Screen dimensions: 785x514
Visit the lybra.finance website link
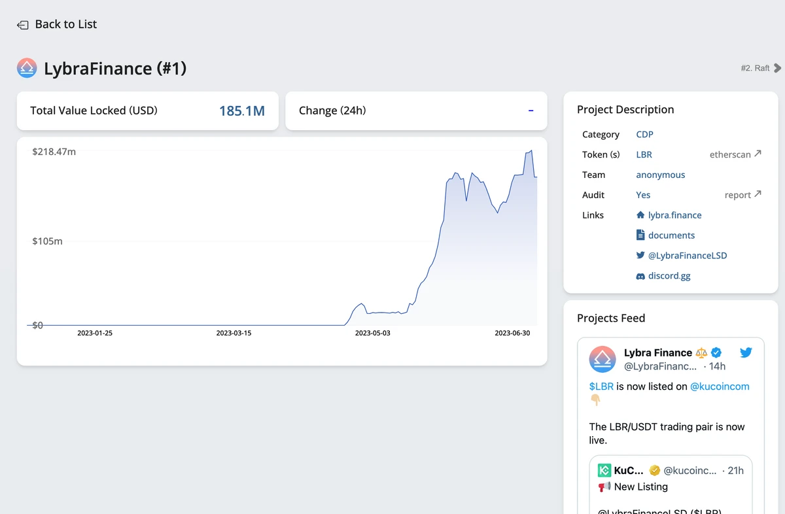(675, 215)
